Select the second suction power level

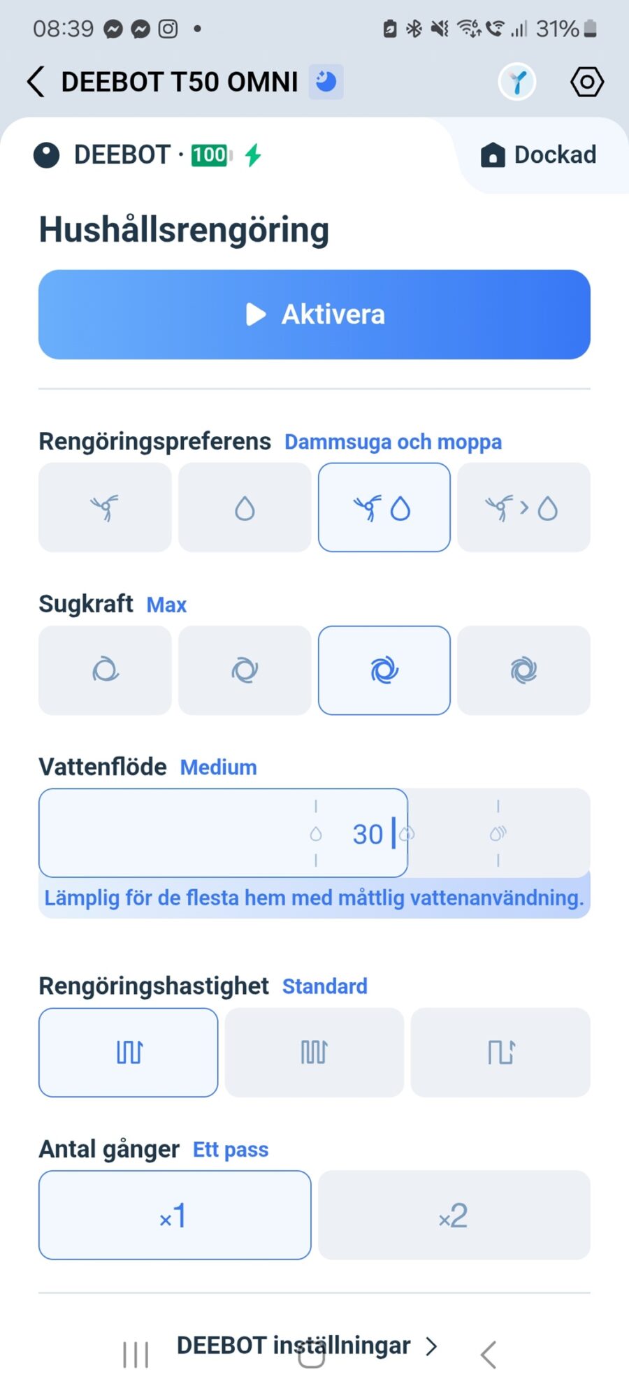pyautogui.click(x=245, y=670)
